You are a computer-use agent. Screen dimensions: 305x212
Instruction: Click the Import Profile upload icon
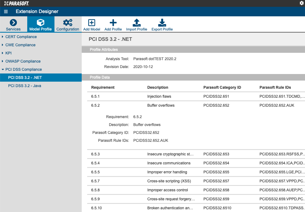136,23
